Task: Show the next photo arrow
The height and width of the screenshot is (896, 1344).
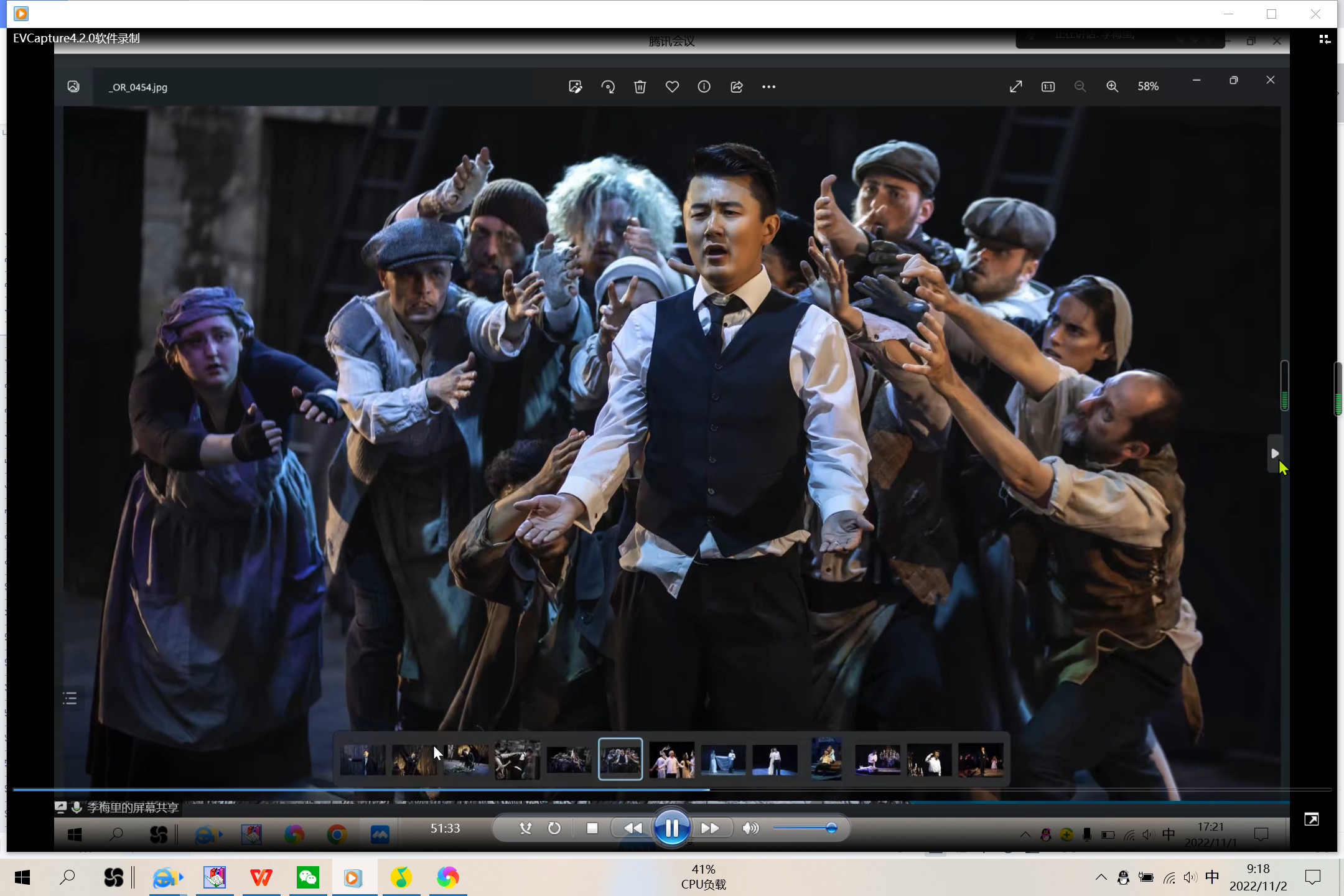Action: click(x=1274, y=454)
